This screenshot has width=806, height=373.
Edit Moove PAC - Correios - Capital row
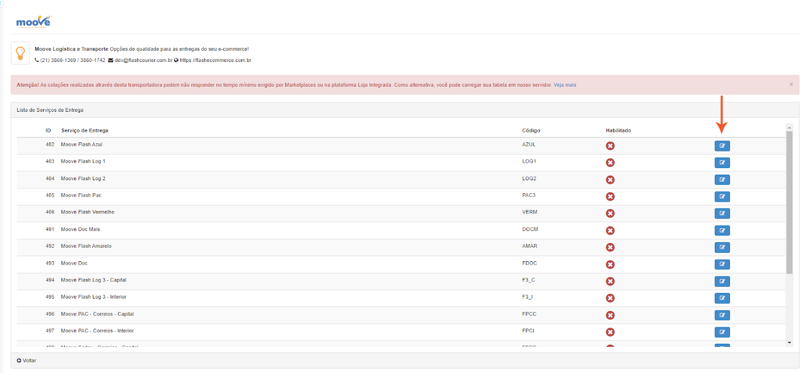pyautogui.click(x=722, y=315)
